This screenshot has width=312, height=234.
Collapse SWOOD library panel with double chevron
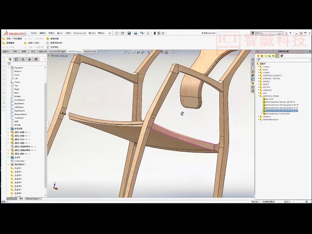tap(257, 51)
